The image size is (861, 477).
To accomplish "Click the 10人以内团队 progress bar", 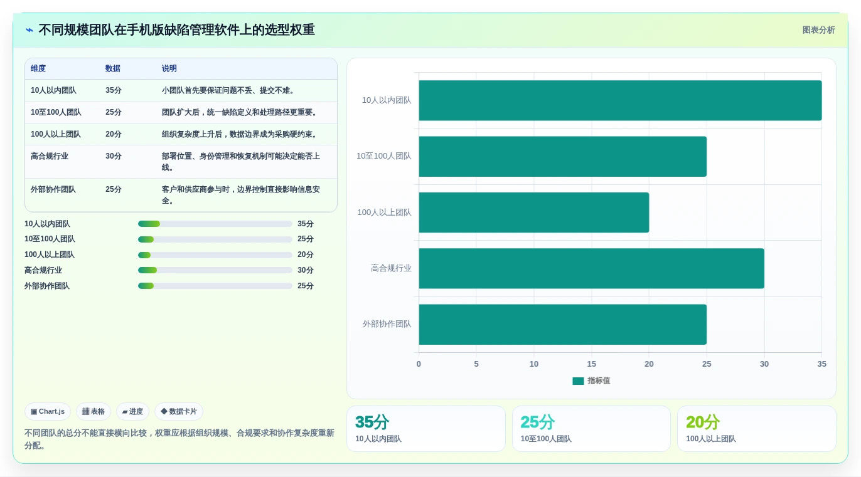I will coord(215,224).
